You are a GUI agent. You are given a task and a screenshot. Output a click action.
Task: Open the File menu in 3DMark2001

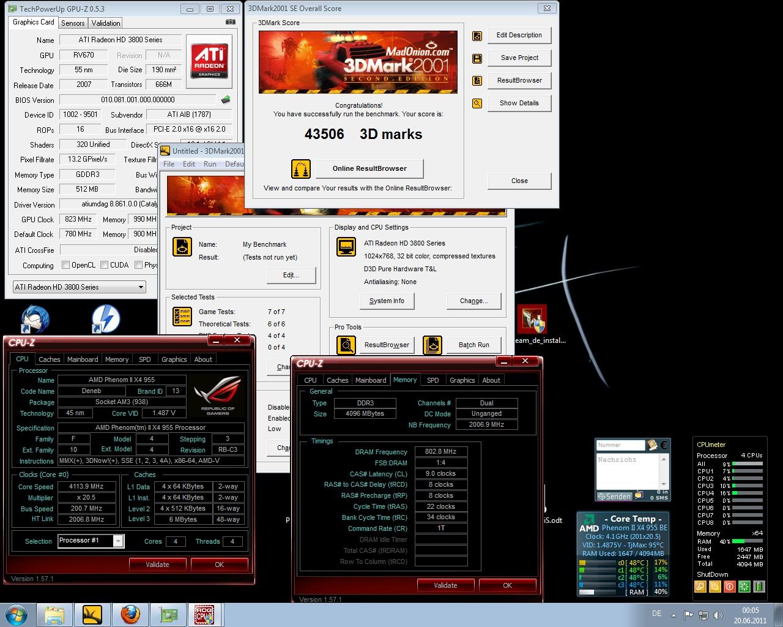point(169,164)
